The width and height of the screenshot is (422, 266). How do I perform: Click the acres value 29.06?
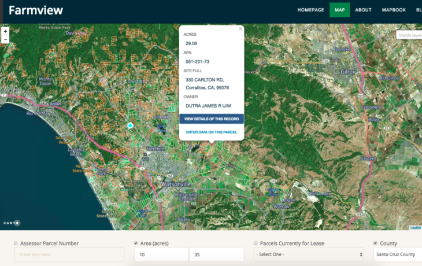(191, 43)
